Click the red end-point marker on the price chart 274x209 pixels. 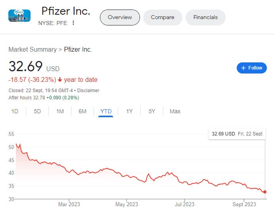point(265,192)
